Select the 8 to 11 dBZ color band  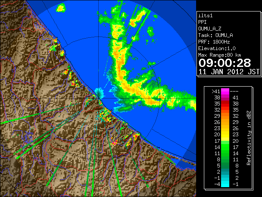(x=225, y=160)
